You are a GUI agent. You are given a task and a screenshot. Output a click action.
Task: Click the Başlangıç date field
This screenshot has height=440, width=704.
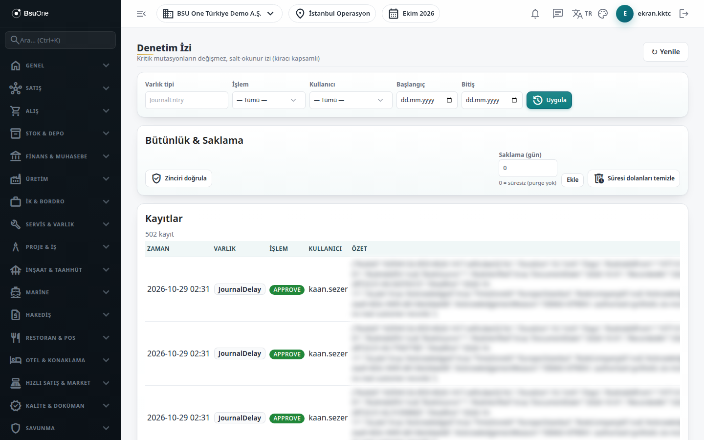pos(427,100)
